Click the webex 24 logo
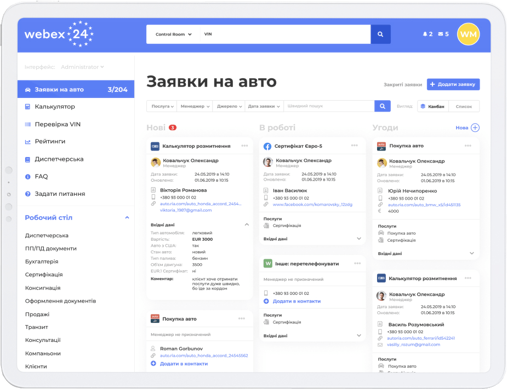 (x=59, y=34)
